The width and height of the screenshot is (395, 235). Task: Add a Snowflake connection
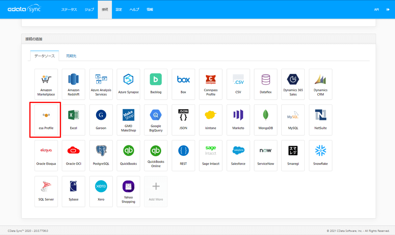tap(321, 156)
